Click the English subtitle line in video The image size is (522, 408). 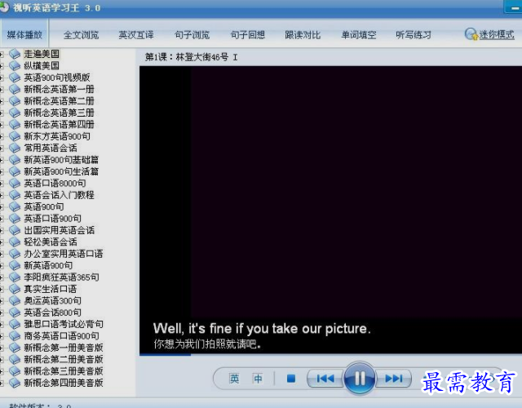(262, 329)
